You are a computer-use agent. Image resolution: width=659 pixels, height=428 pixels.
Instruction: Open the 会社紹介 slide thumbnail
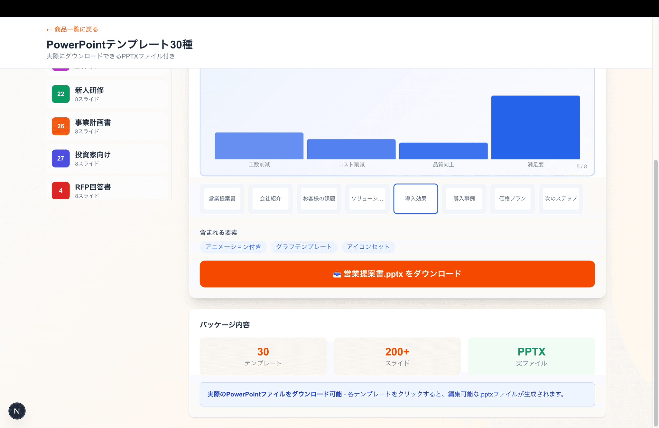tap(270, 199)
